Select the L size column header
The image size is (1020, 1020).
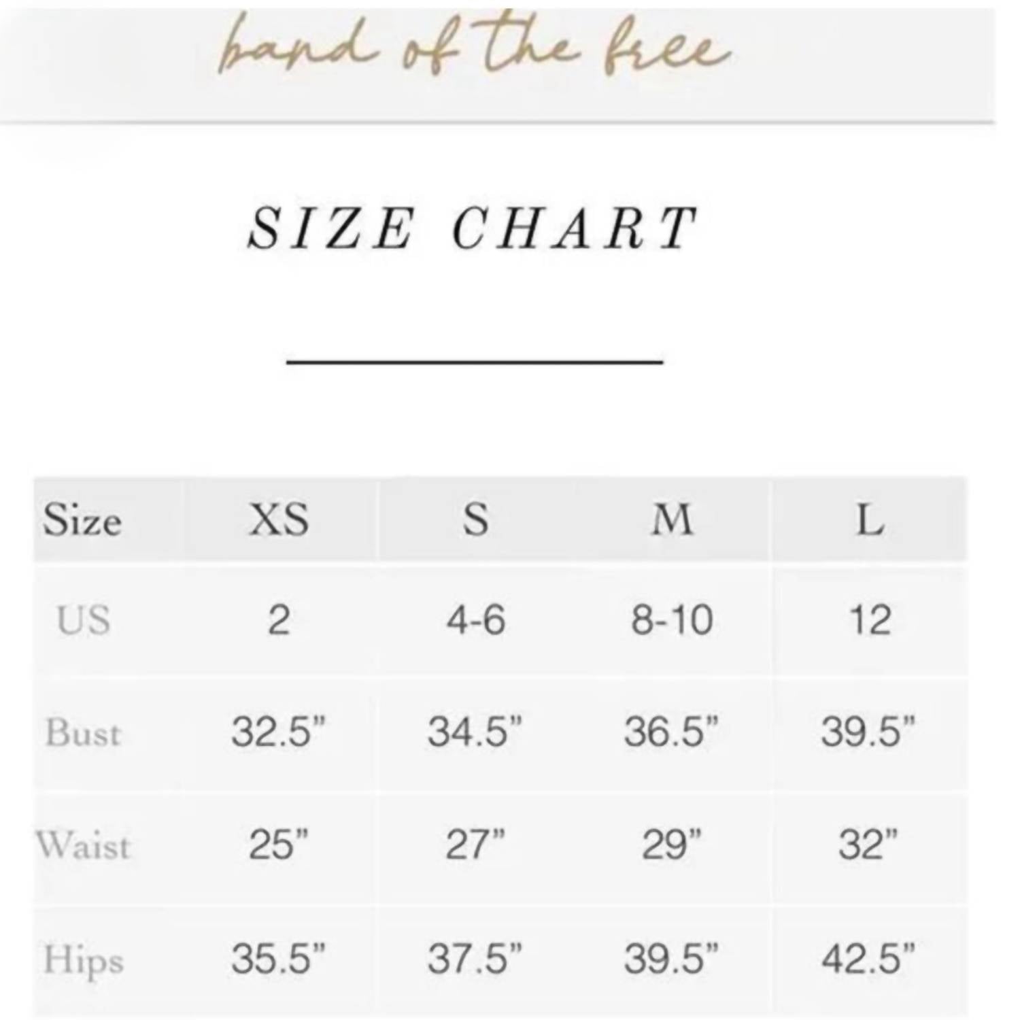(869, 520)
